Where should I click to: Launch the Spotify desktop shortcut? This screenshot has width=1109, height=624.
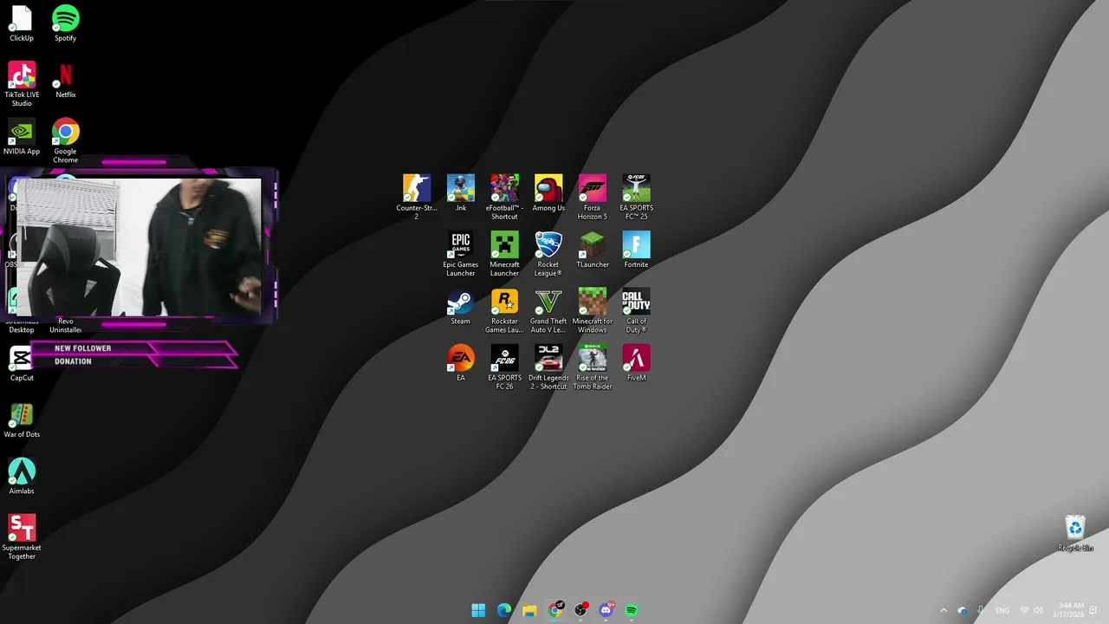[x=66, y=23]
